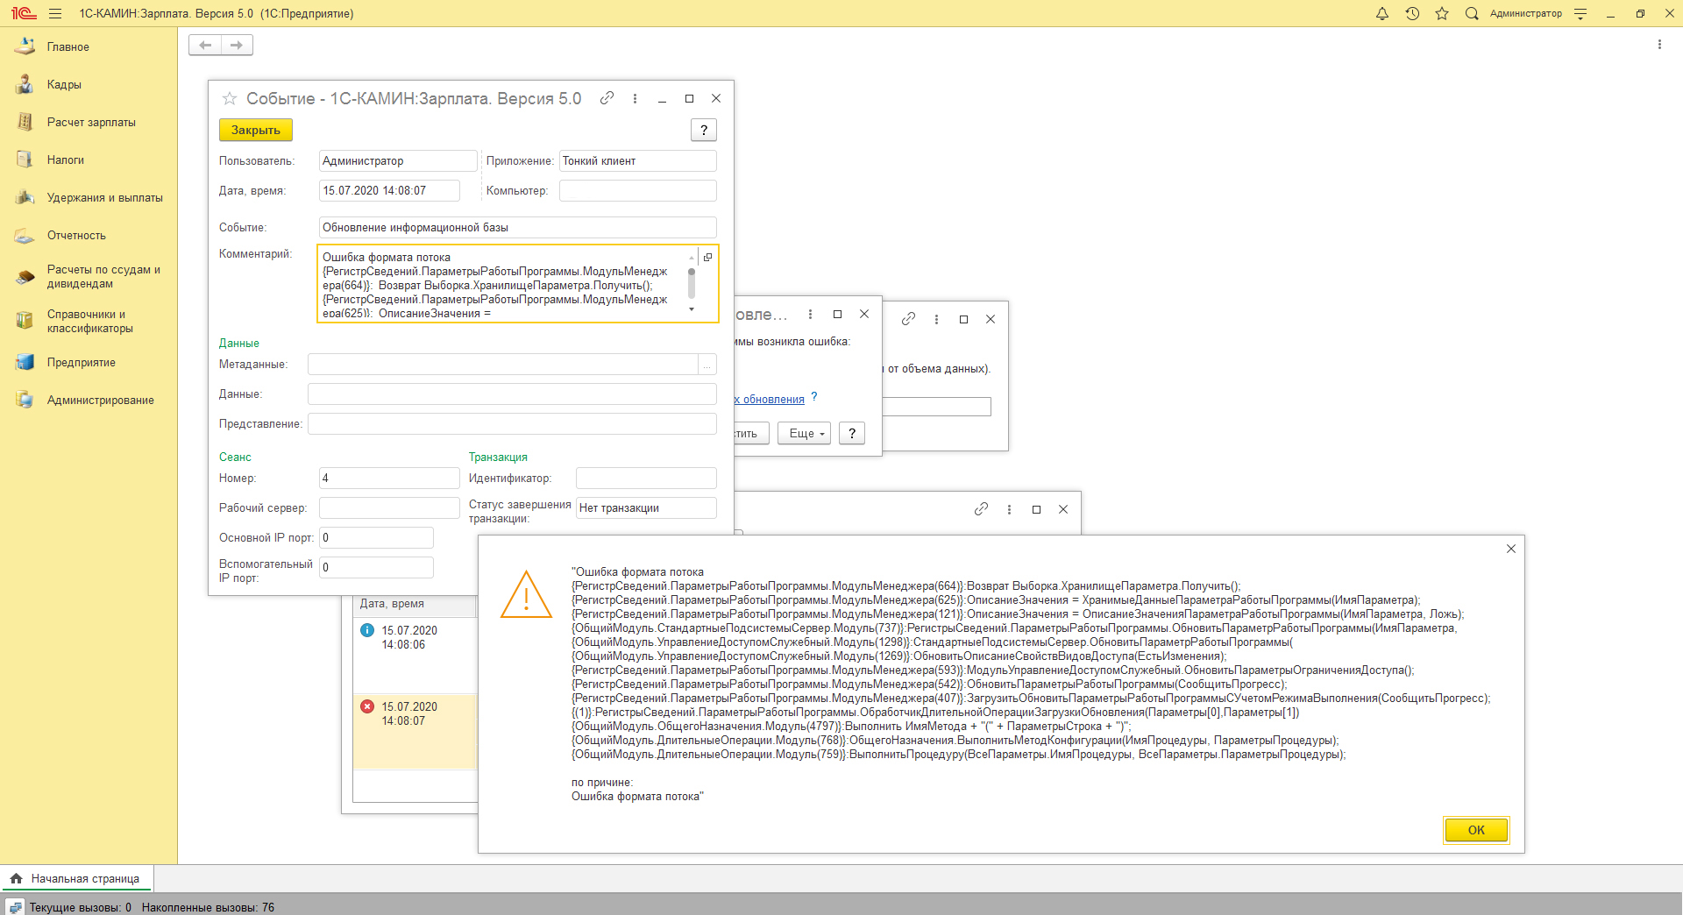This screenshot has width=1683, height=915.
Task: Click the session Номер field with 4
Action: pos(389,479)
